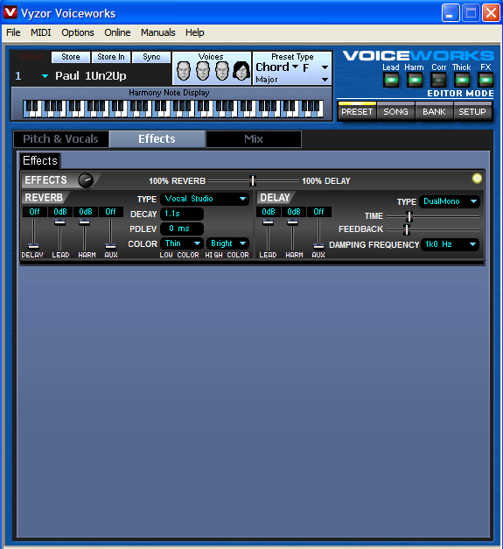Click Delay HARM level value 0dB
Viewport: 503px width, 549px height.
pyautogui.click(x=294, y=212)
